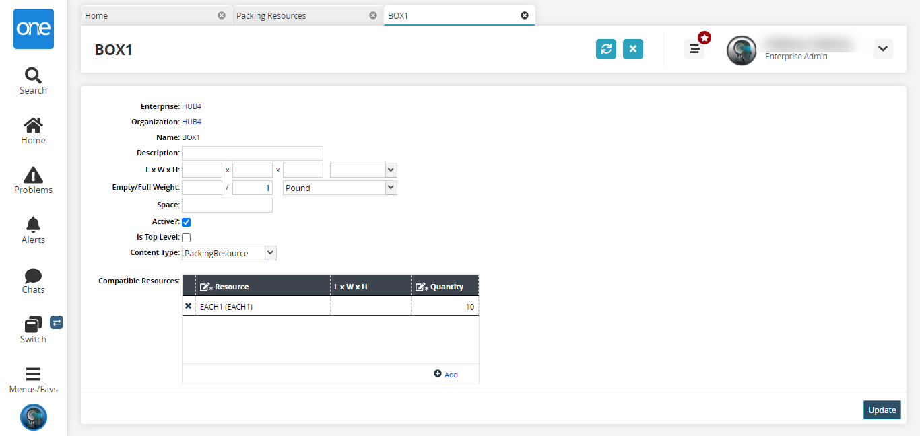Open the Organization HUB4 link

[191, 122]
